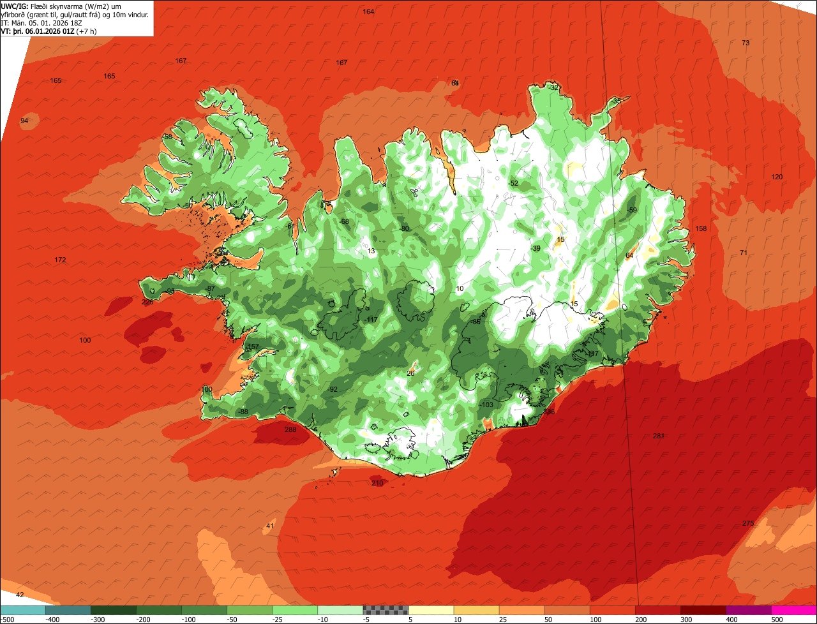Viewport: 817px width, 624px height.
Task: Click the 32 value on the map
Action: point(555,87)
